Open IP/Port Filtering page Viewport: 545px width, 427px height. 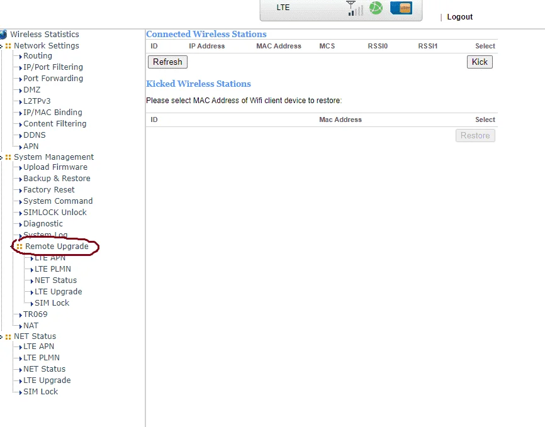pyautogui.click(x=53, y=67)
